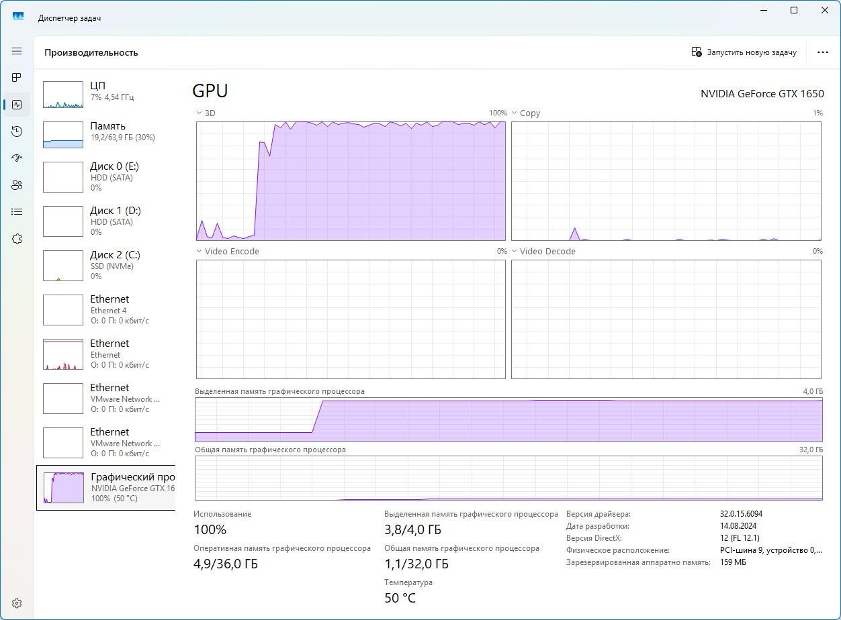
Task: Open the Details page icon
Action: (17, 212)
